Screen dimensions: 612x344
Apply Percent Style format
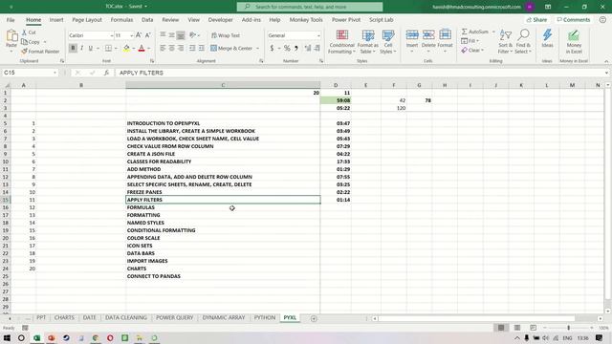click(287, 49)
